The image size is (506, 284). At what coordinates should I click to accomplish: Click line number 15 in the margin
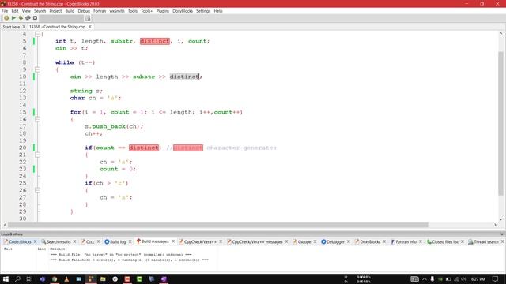[x=22, y=112]
